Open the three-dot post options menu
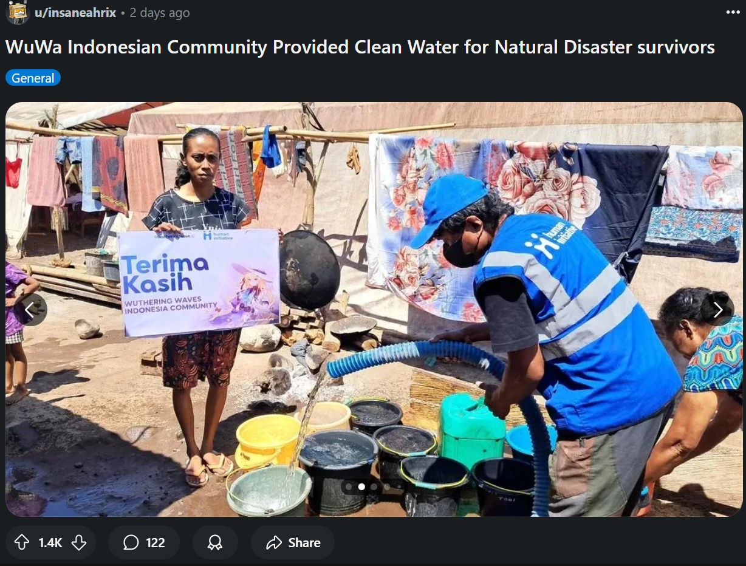Viewport: 746px width, 566px height. [733, 13]
